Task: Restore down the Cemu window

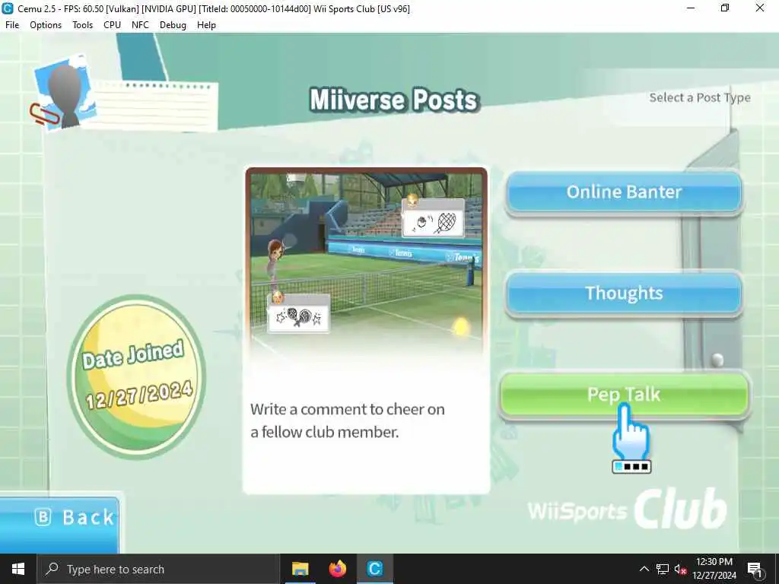Action: 725,8
